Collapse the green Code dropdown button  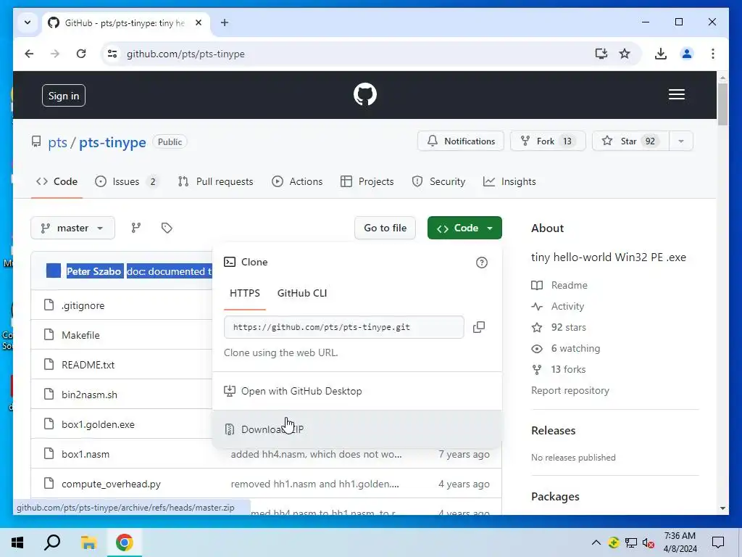(x=464, y=228)
